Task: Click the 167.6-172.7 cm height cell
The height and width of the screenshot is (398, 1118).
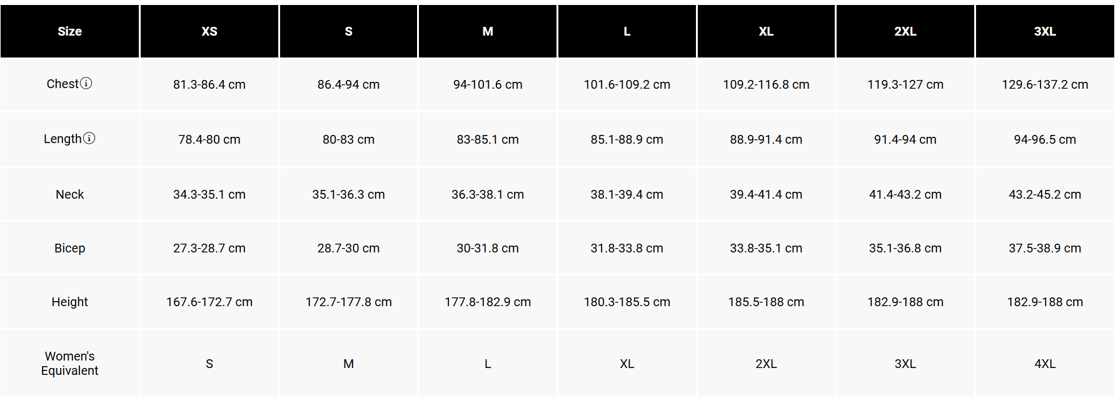Action: [209, 302]
